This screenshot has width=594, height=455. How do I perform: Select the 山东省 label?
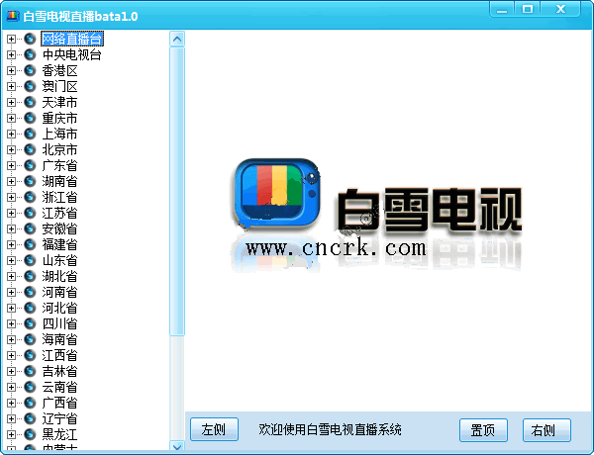59,260
